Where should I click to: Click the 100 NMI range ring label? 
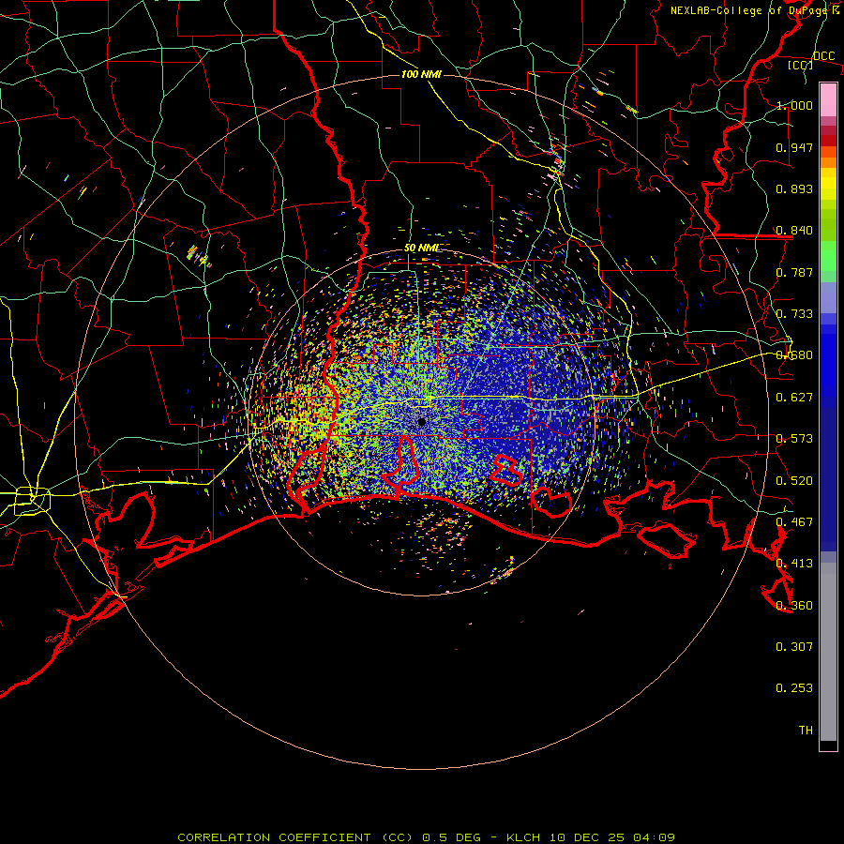pyautogui.click(x=421, y=74)
